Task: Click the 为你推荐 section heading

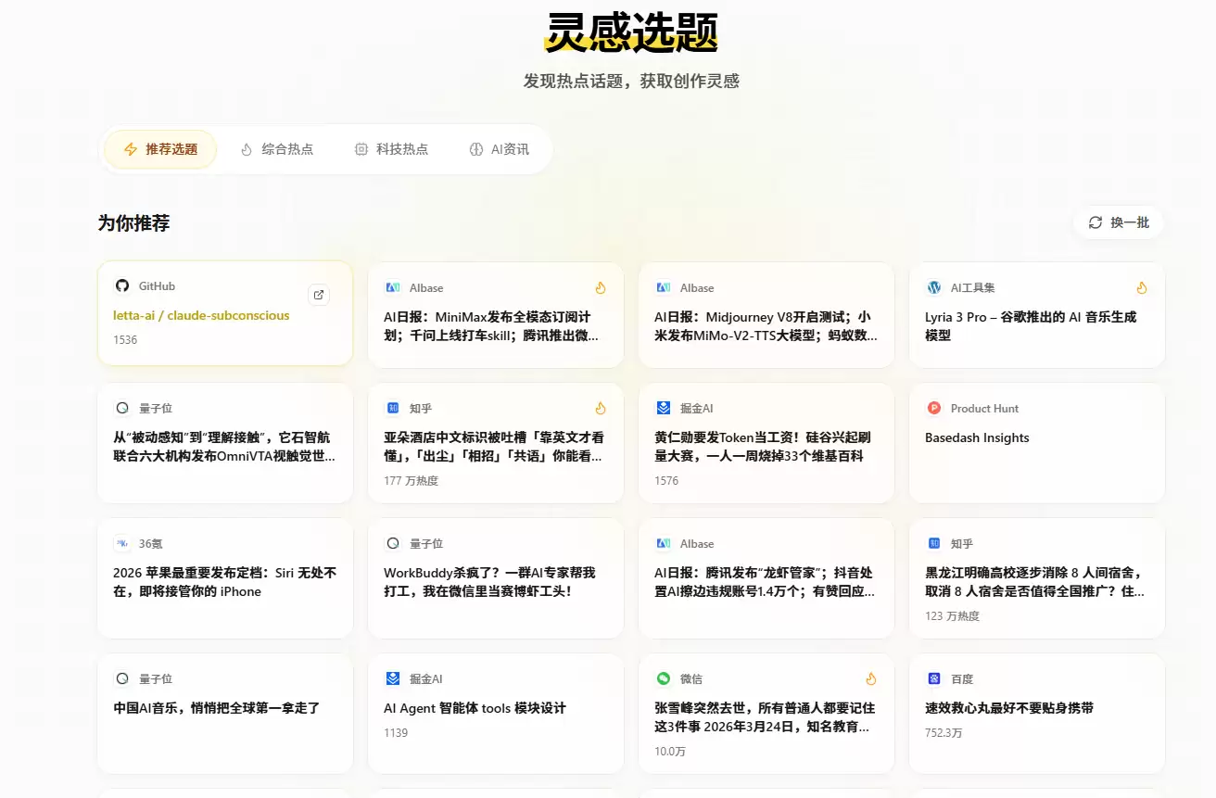Action: 133,223
